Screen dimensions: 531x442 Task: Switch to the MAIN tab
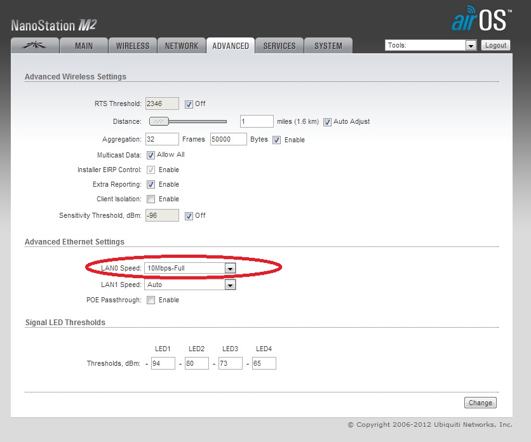pos(84,46)
